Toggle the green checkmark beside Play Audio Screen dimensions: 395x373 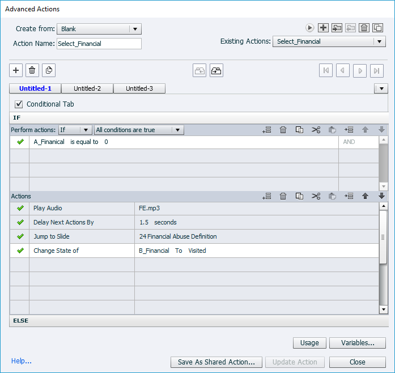click(x=20, y=208)
